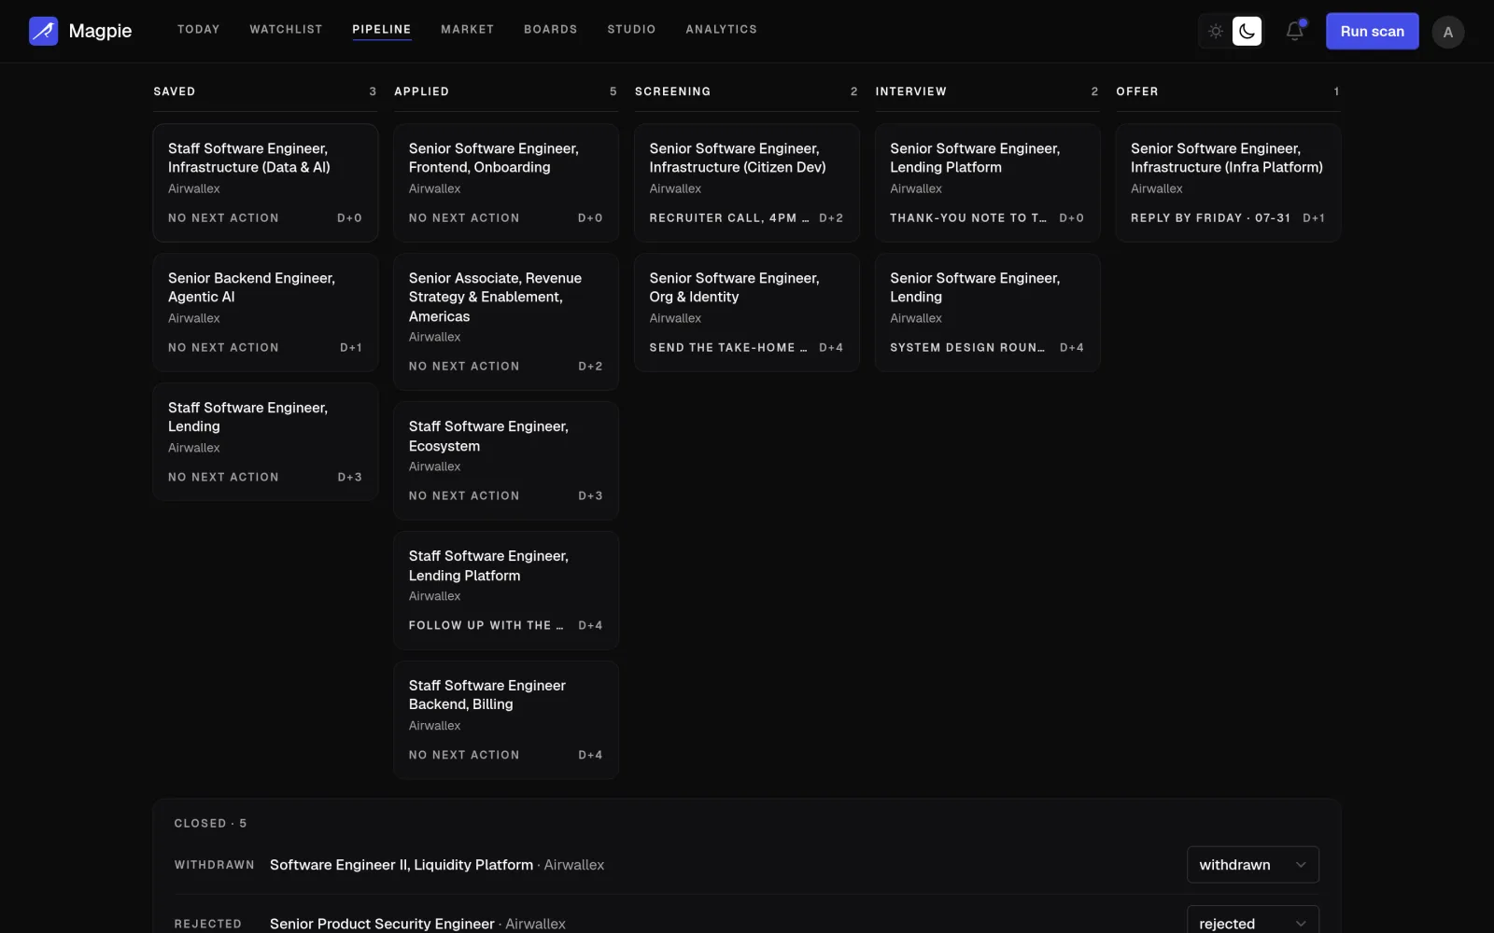Click the Run scan button
Viewport: 1494px width, 933px height.
point(1372,32)
